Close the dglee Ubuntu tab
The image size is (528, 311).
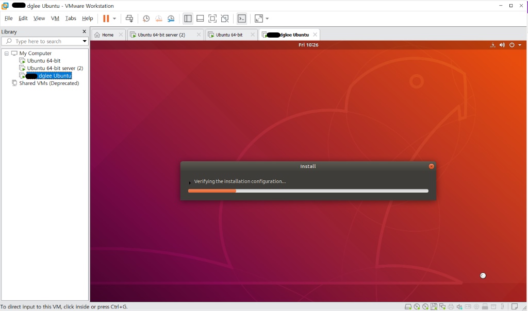tap(315, 34)
